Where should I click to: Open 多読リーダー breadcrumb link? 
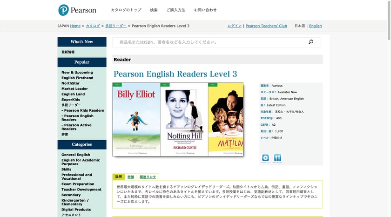tap(116, 26)
